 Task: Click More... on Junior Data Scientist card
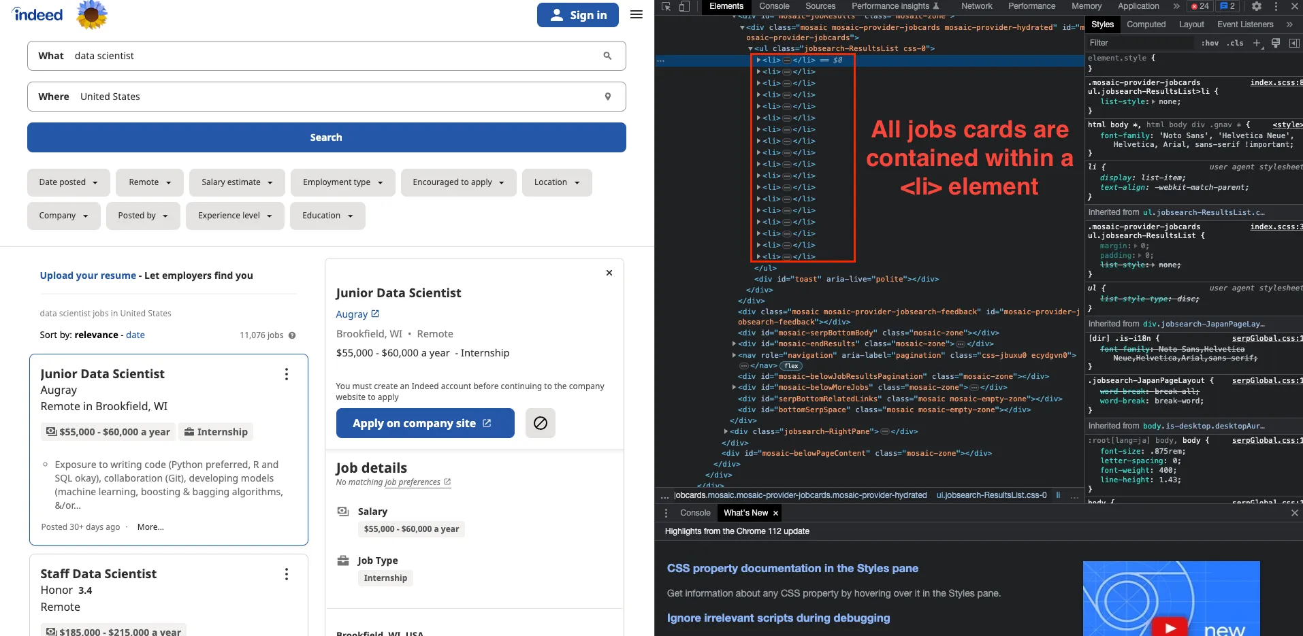point(150,527)
